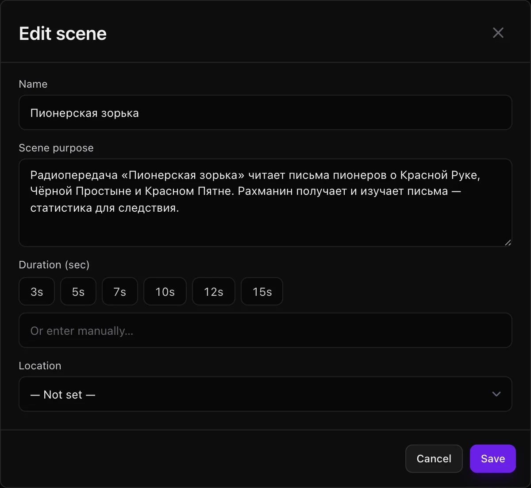Click the Edit scene title
Screen dimensions: 531x488
click(63, 34)
